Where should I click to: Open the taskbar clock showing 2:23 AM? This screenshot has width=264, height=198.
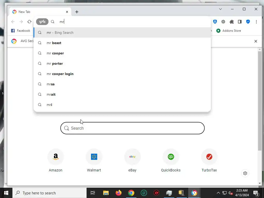242,193
